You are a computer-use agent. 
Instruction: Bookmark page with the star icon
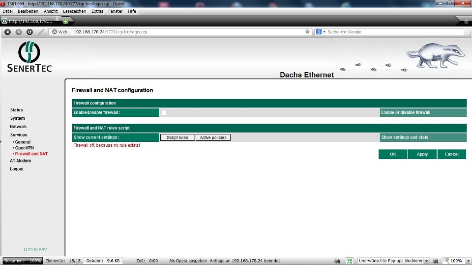point(307,32)
